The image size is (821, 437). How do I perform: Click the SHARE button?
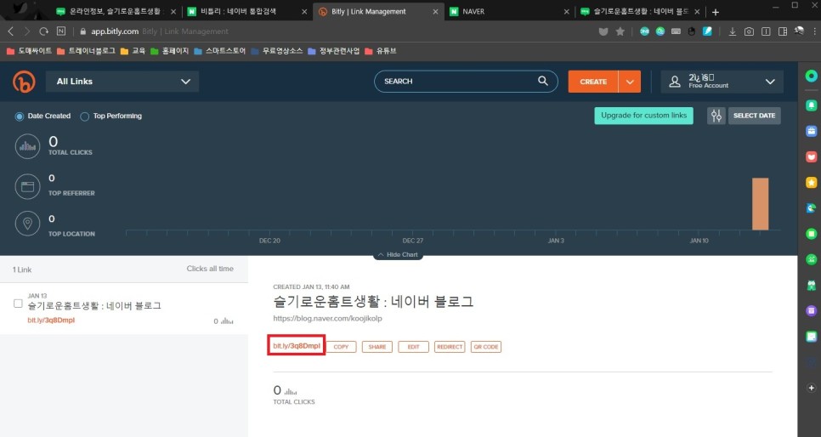(x=377, y=347)
